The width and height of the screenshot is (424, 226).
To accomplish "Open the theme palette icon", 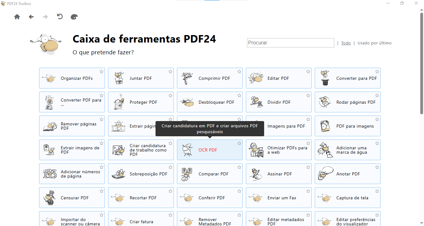I will [74, 17].
